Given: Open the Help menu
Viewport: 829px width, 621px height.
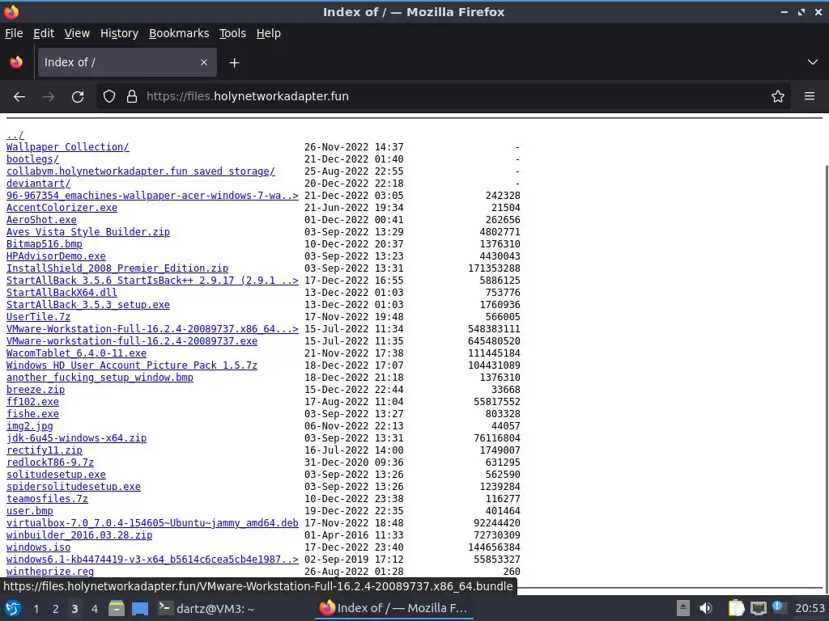Looking at the screenshot, I should [269, 33].
